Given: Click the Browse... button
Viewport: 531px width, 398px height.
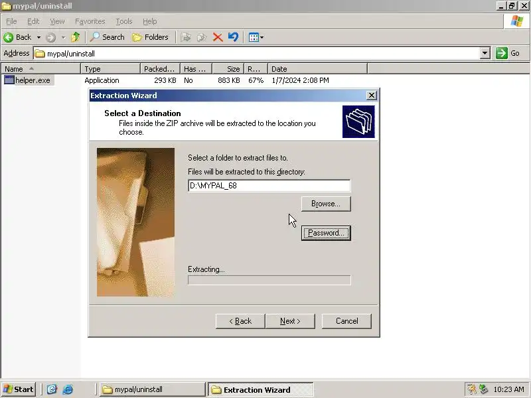Looking at the screenshot, I should pyautogui.click(x=326, y=204).
